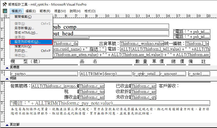The height and width of the screenshot is (128, 217).
Task: Select the Thisform.c_qty field
Action: coord(144,97)
